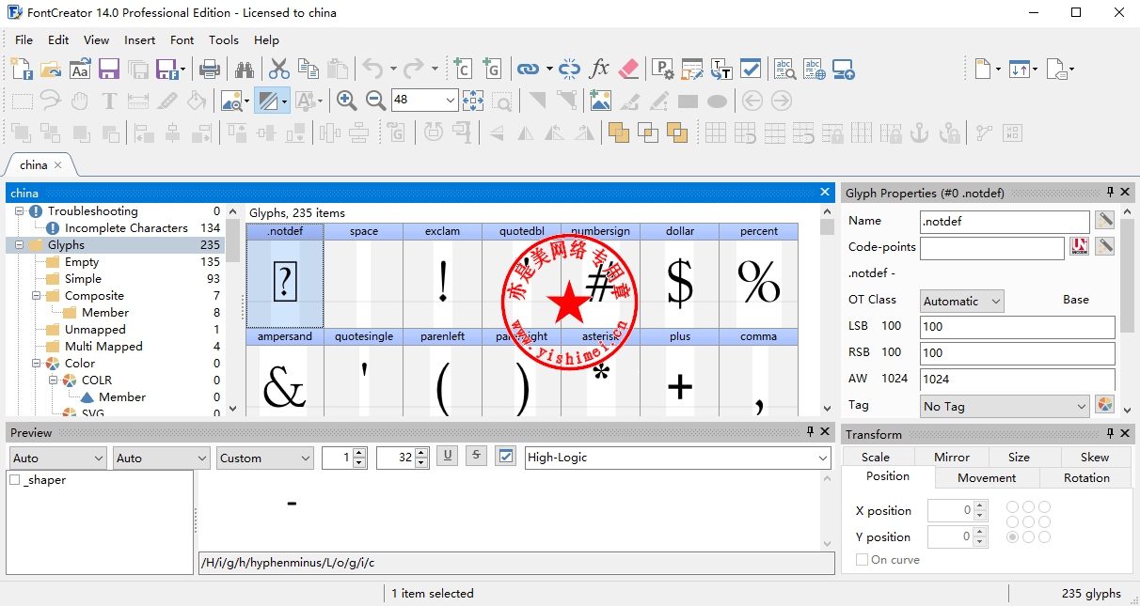Open an existing font file
The height and width of the screenshot is (606, 1140).
coord(51,69)
